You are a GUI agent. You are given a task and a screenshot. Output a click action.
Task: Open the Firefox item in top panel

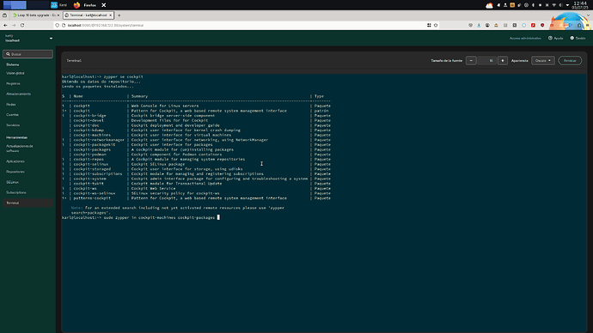coord(85,5)
